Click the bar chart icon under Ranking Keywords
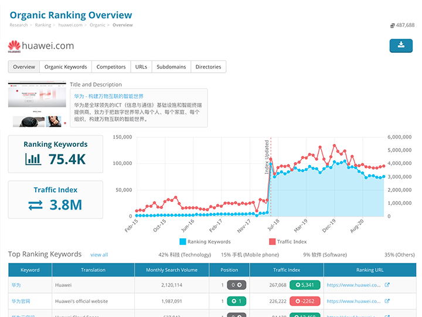This screenshot has height=317, width=422. coord(33,159)
